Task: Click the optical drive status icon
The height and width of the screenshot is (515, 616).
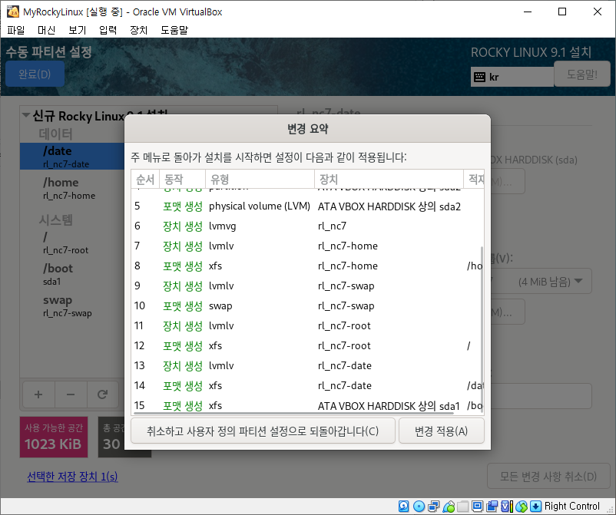Action: pyautogui.click(x=419, y=507)
